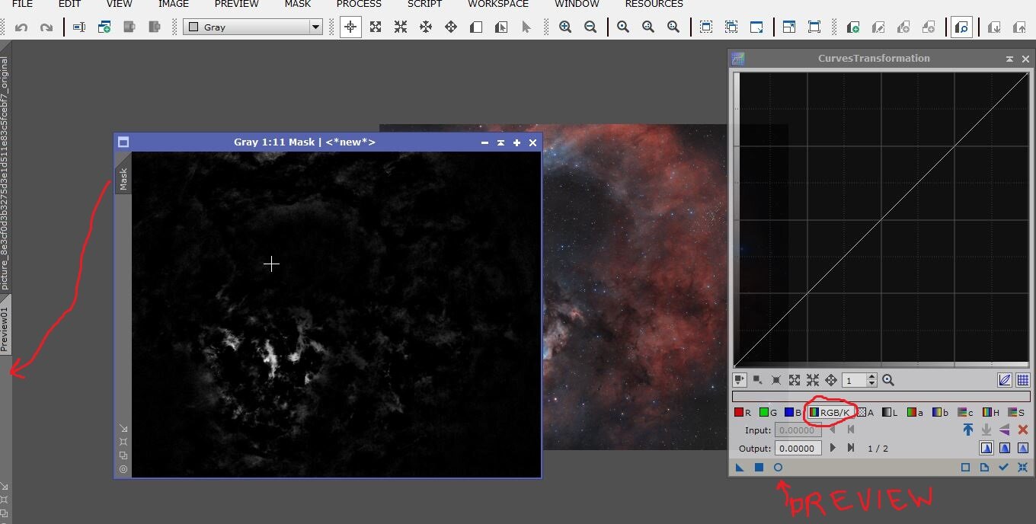The height and width of the screenshot is (524, 1036).
Task: Increase the curve zoom spinner value
Action: coord(872,377)
